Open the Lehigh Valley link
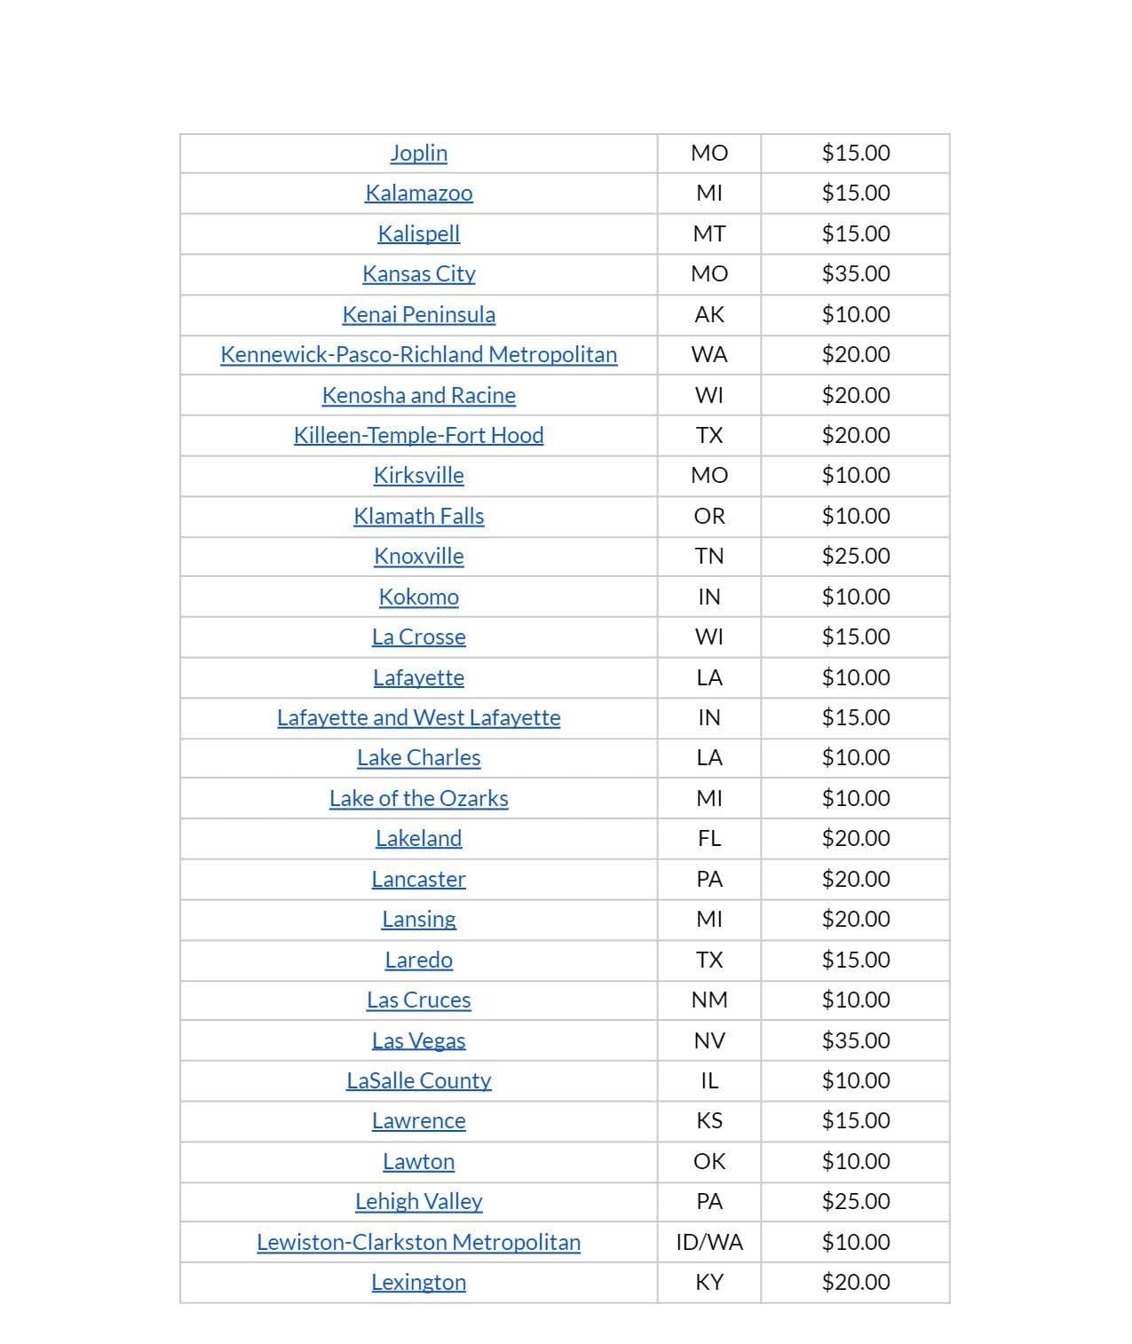Image resolution: width=1132 pixels, height=1344 pixels. point(418,1201)
